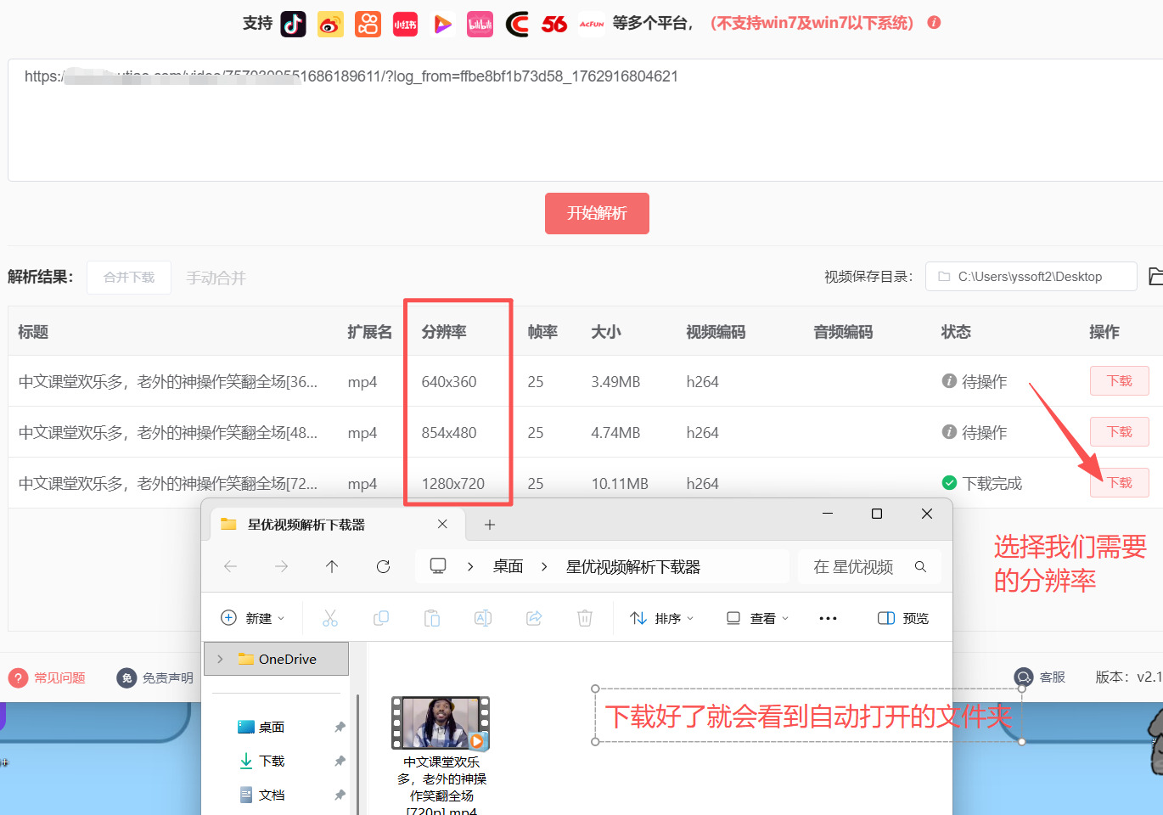Click the 状态 column header
Image resolution: width=1163 pixels, height=815 pixels.
(x=956, y=332)
